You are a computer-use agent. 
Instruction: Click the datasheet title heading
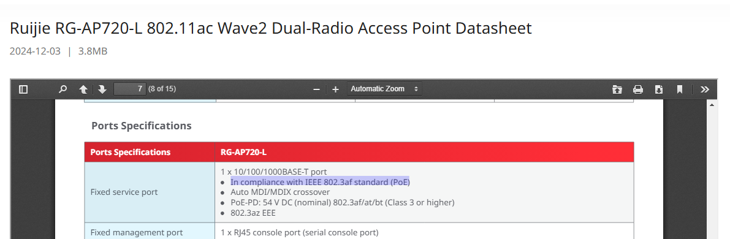point(270,28)
